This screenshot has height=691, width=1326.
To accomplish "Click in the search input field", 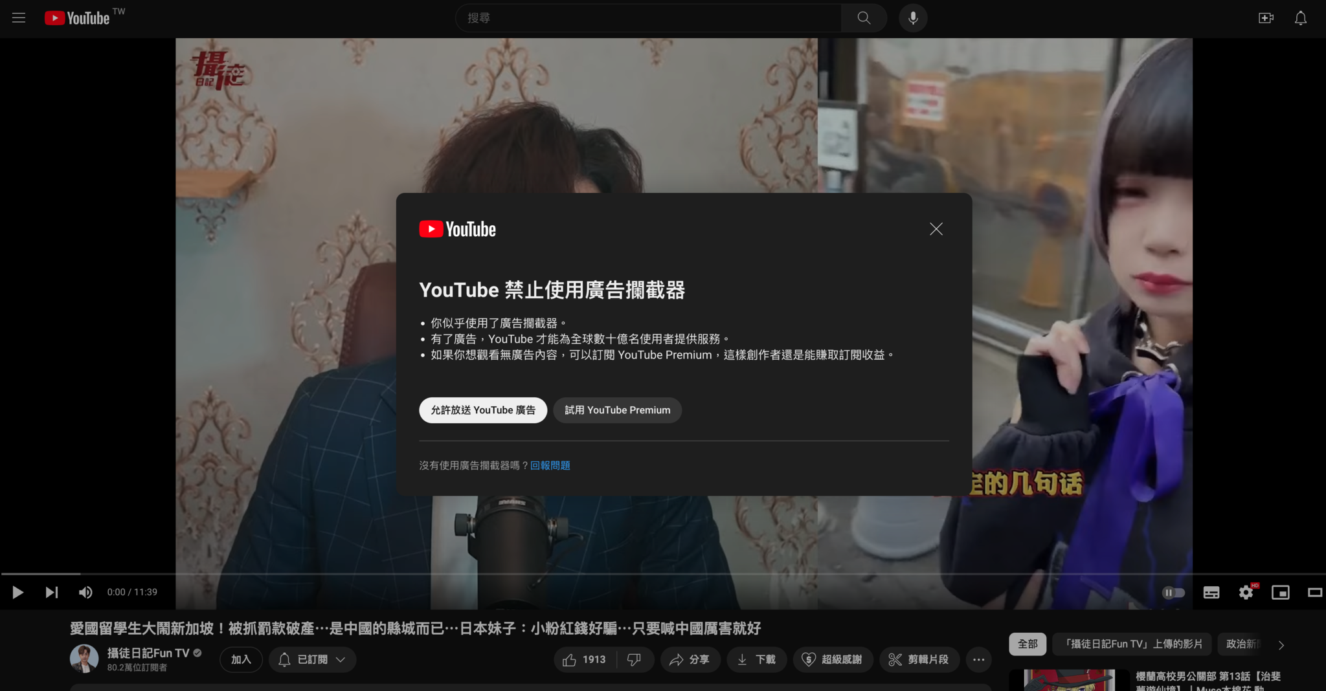I will [x=648, y=18].
